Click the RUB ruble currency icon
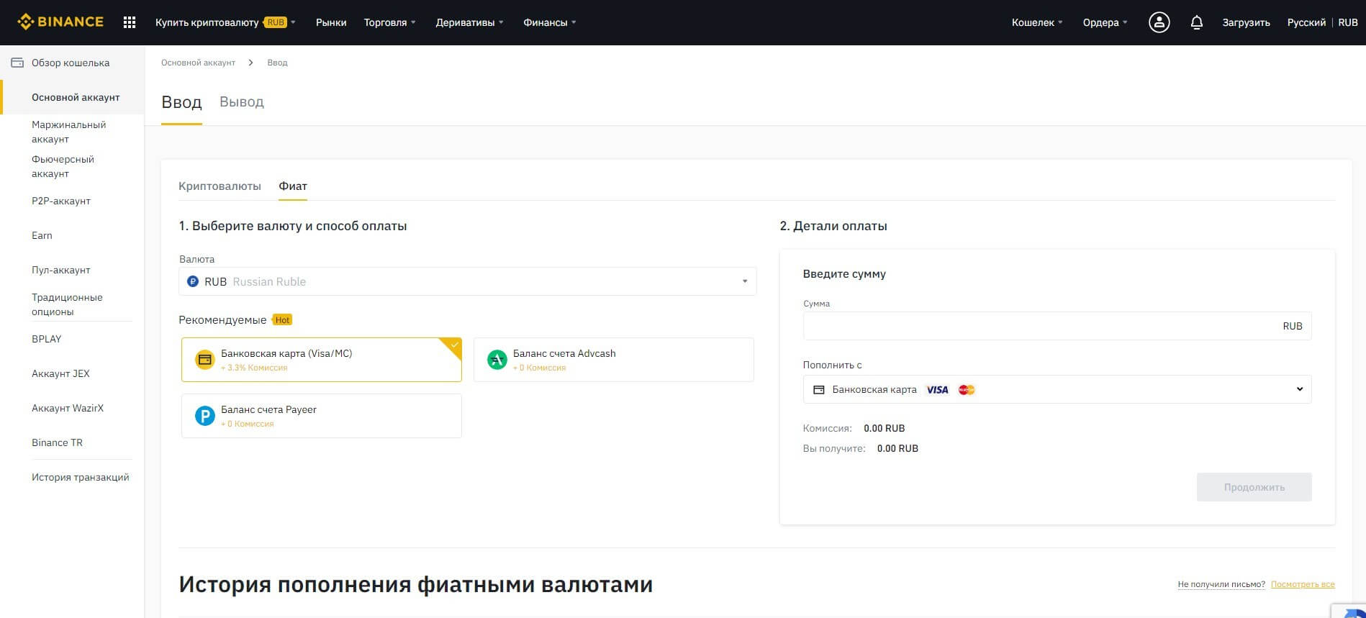 point(193,281)
